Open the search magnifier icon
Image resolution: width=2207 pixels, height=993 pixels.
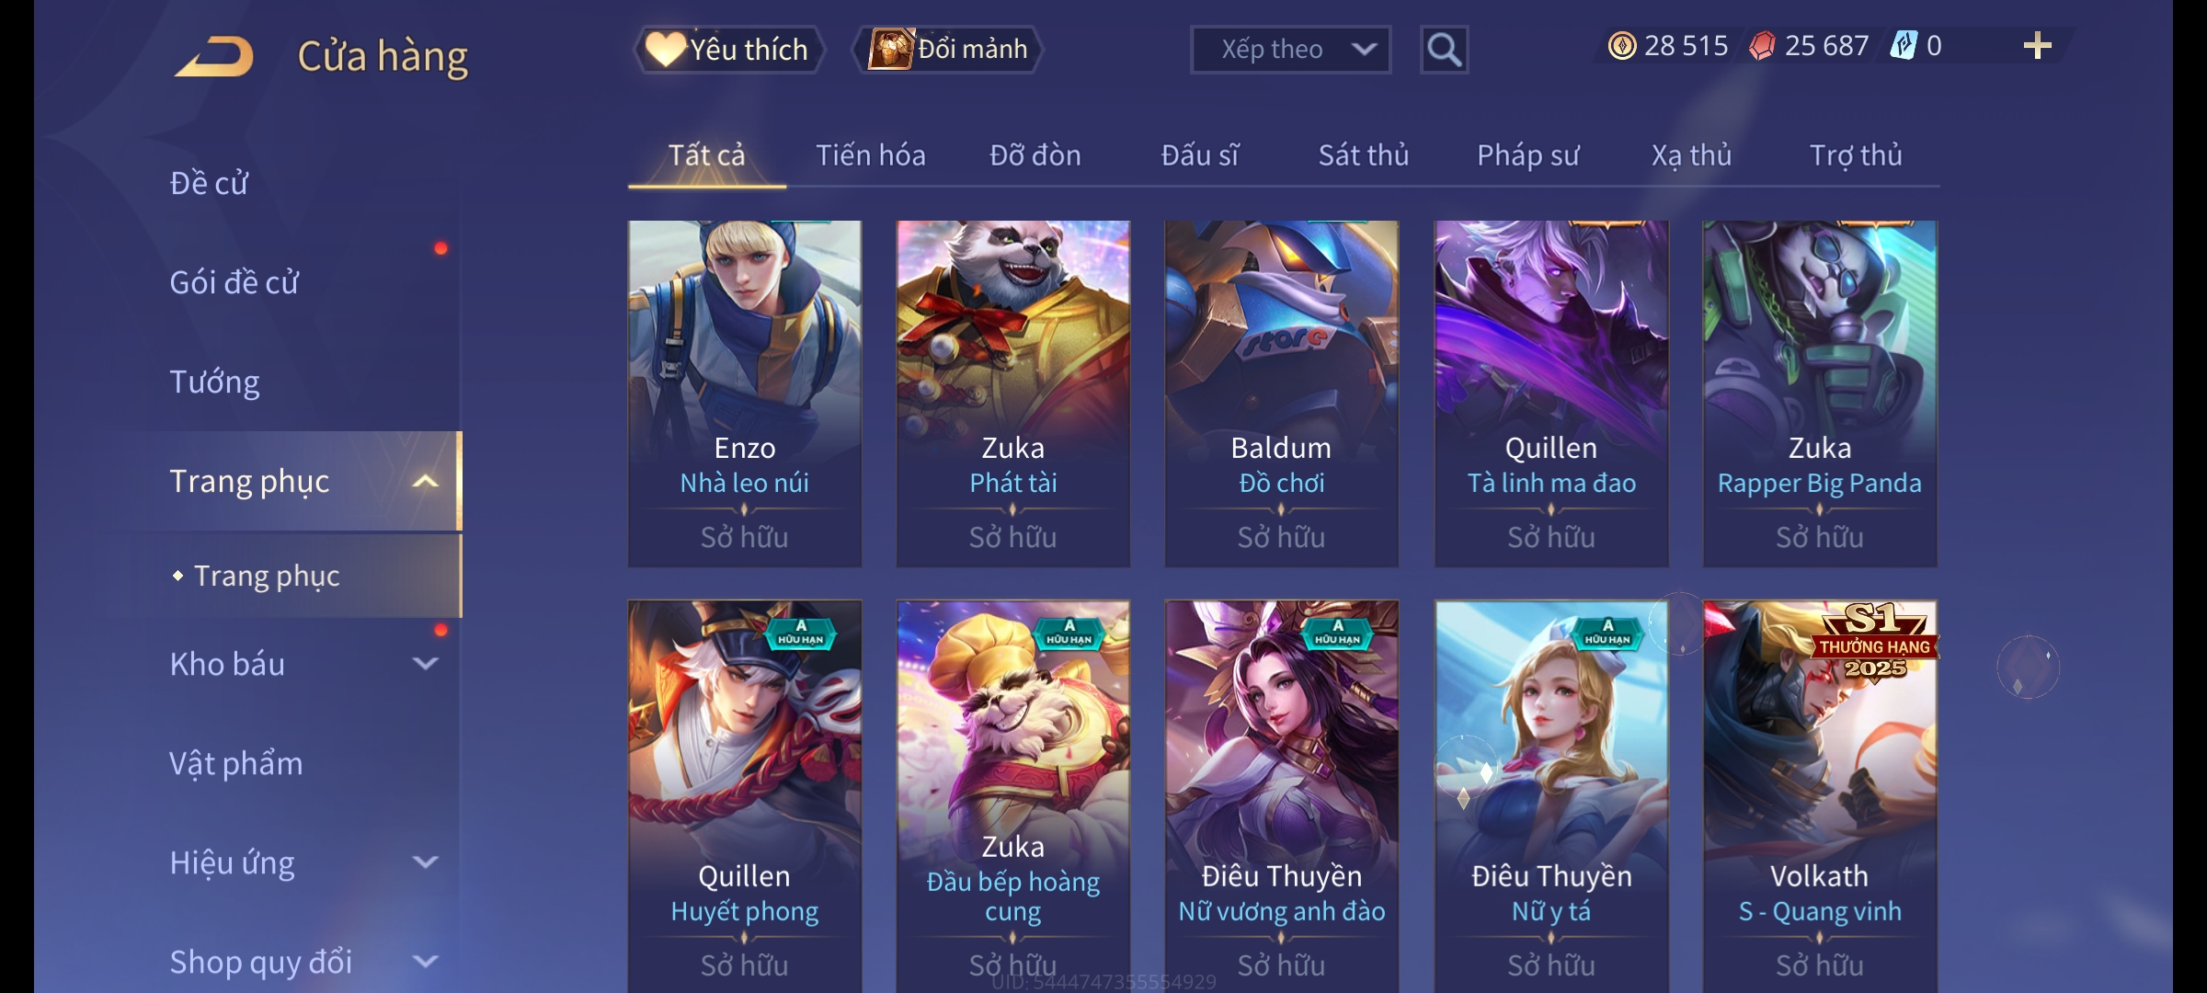tap(1444, 50)
